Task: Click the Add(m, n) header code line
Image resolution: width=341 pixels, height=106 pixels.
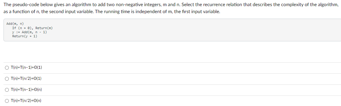Action: coord(15,24)
